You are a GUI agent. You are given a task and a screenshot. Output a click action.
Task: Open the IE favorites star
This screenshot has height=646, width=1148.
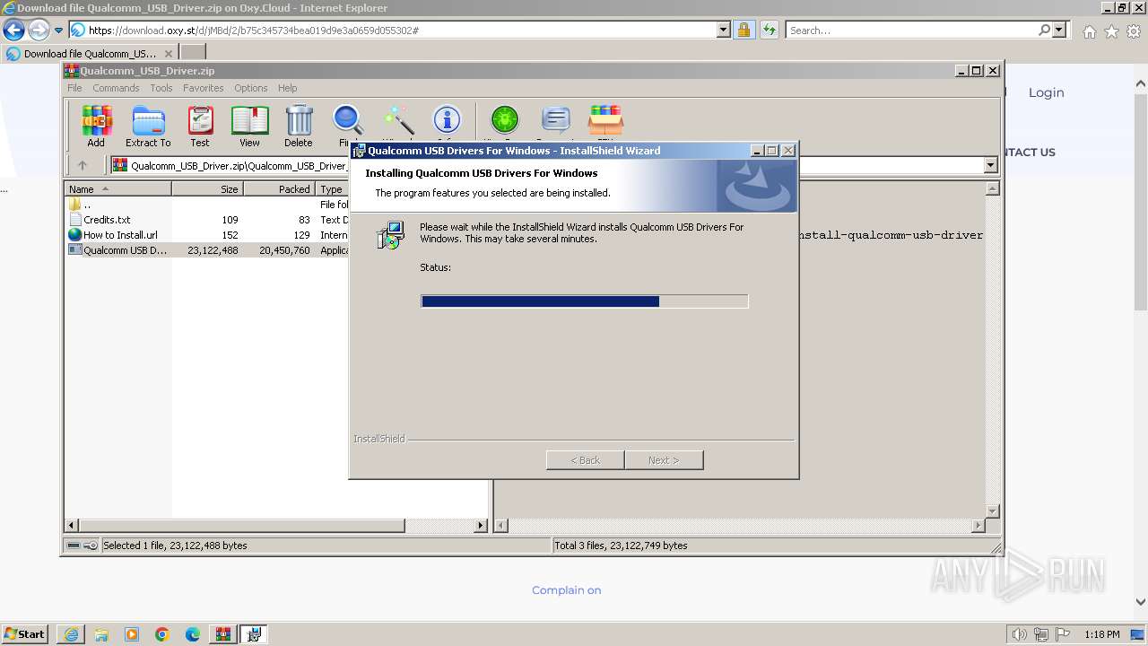click(x=1111, y=31)
